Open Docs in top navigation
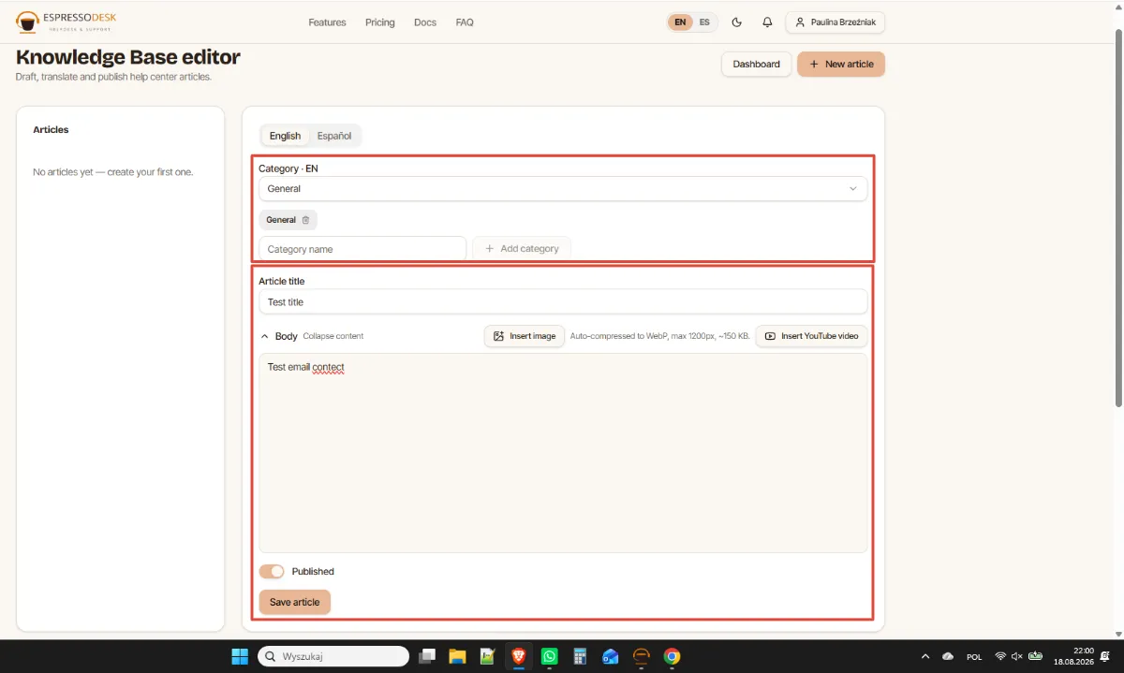This screenshot has width=1124, height=673. click(x=425, y=22)
